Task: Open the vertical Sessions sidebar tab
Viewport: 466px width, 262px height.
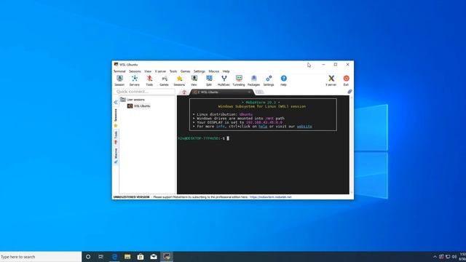Action: point(116,117)
